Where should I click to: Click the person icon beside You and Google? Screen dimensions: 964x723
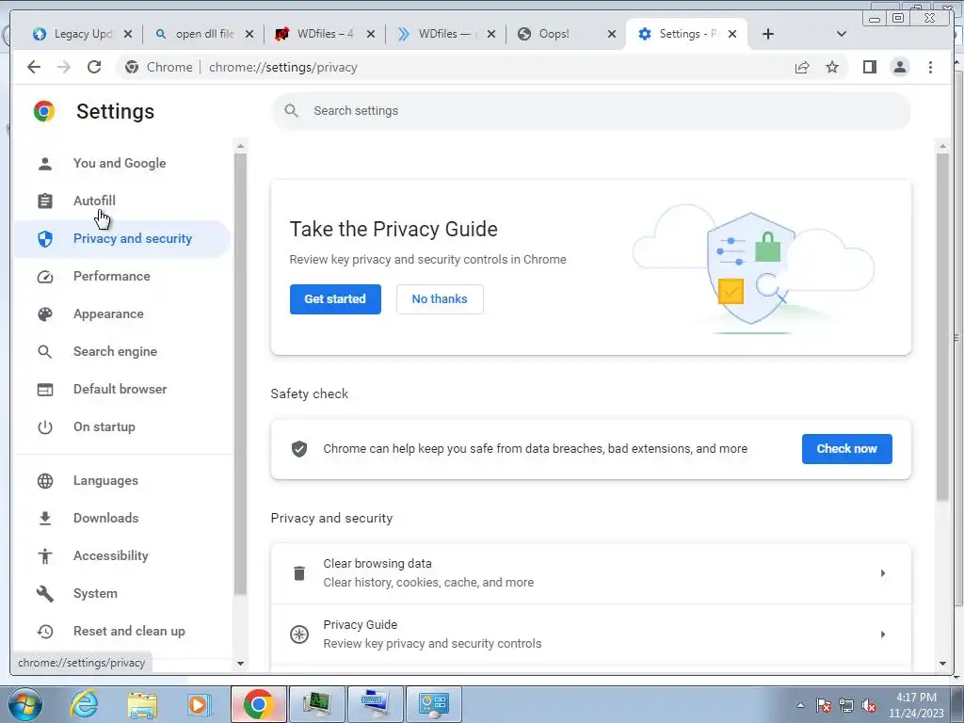[45, 164]
